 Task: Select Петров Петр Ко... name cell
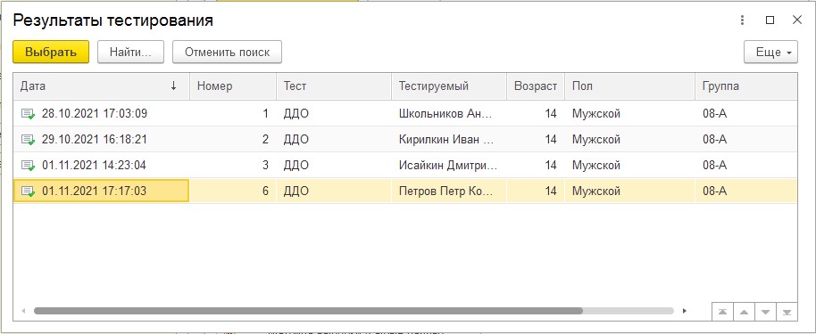tap(448, 191)
